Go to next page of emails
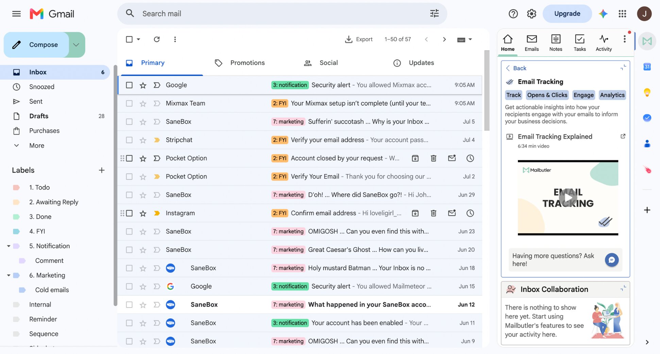Image resolution: width=660 pixels, height=354 pixels. [444, 39]
